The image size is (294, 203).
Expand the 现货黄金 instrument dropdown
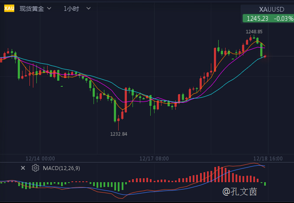[x=36, y=8]
